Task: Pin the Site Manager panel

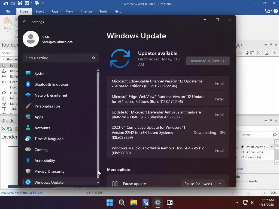Action: tap(271, 45)
